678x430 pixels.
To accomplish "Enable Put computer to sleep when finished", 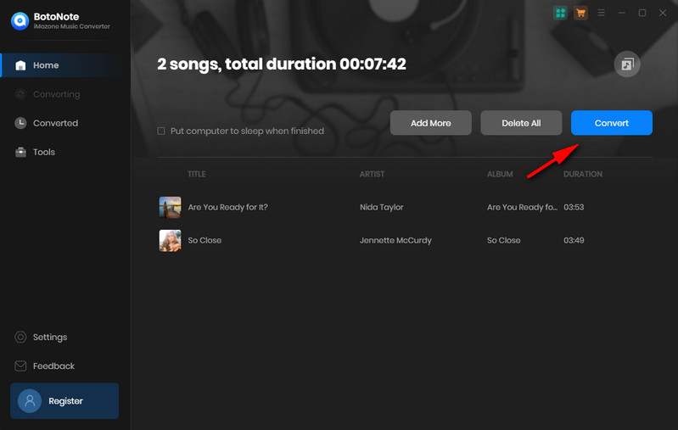I will click(161, 131).
